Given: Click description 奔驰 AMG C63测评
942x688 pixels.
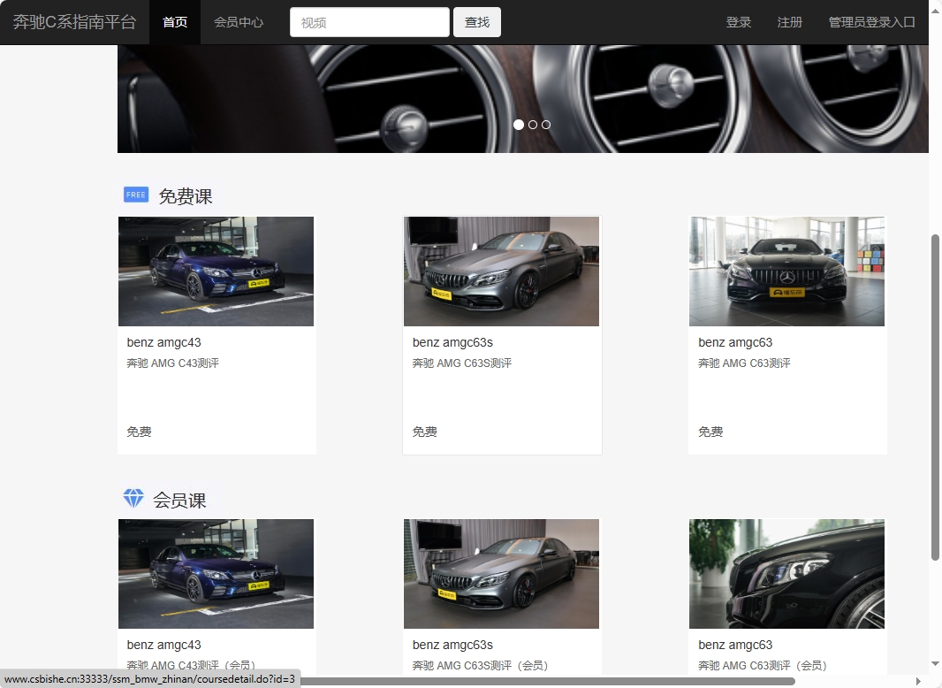Looking at the screenshot, I should pyautogui.click(x=744, y=363).
